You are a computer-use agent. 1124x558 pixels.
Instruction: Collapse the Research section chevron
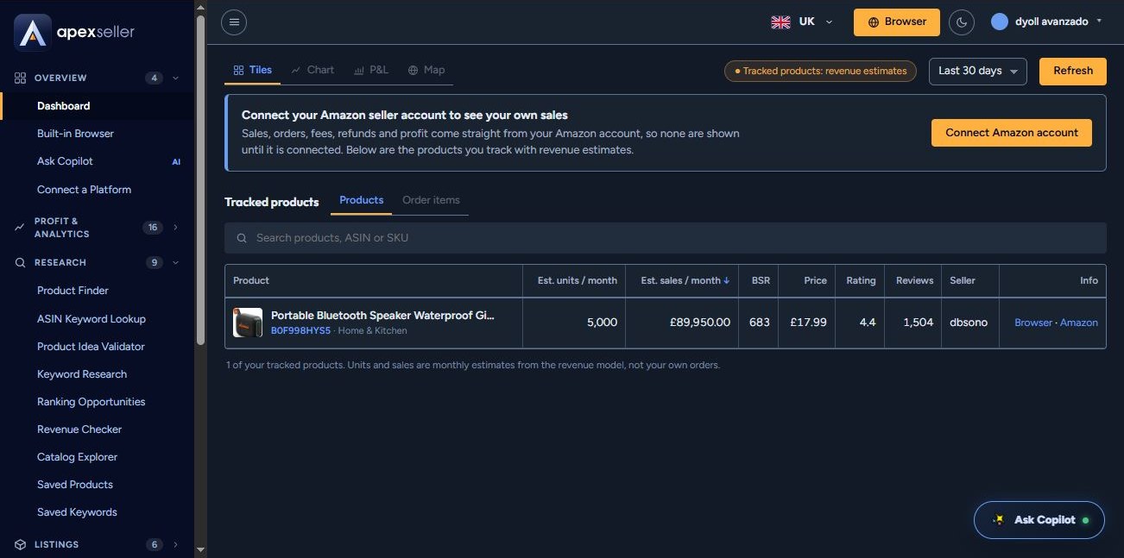click(176, 262)
